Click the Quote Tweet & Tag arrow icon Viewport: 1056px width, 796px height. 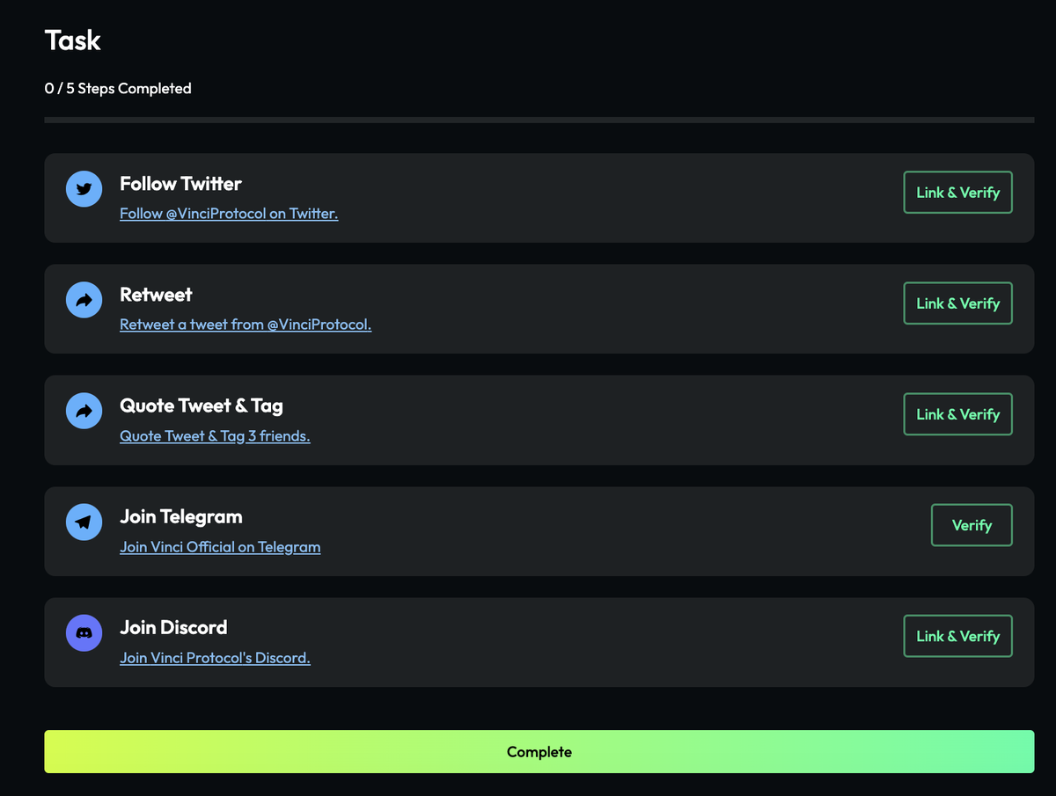(x=84, y=411)
